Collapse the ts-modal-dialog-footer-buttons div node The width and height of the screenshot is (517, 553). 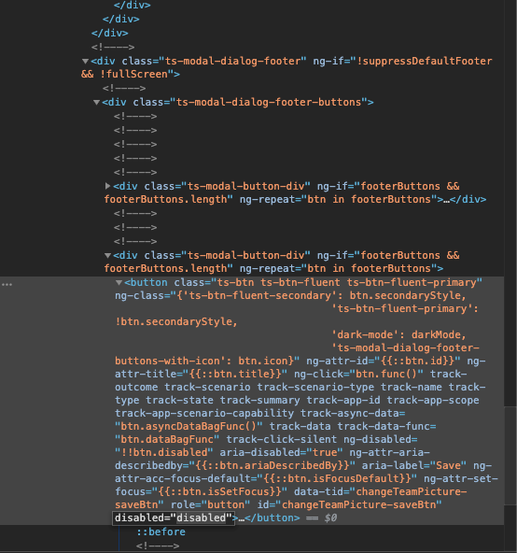(x=96, y=102)
